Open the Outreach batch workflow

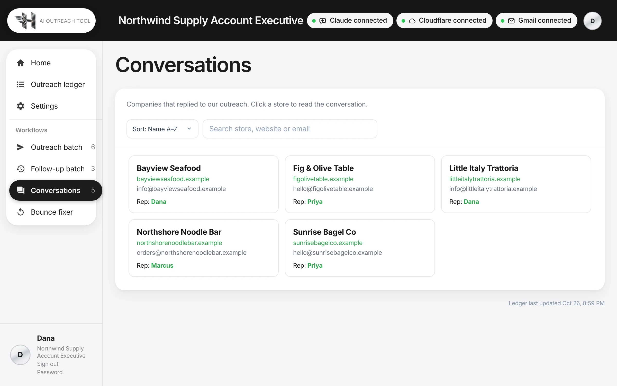tap(56, 147)
